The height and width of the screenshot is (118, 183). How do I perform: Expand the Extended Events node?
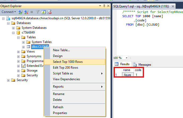tap(18, 66)
